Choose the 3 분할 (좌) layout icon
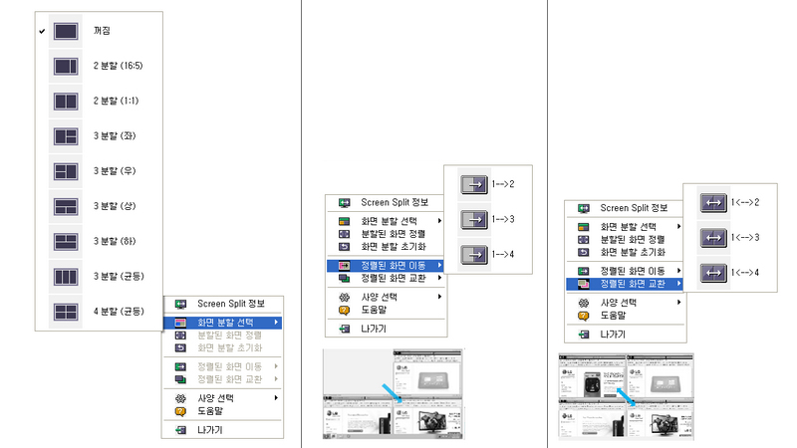 (x=66, y=136)
